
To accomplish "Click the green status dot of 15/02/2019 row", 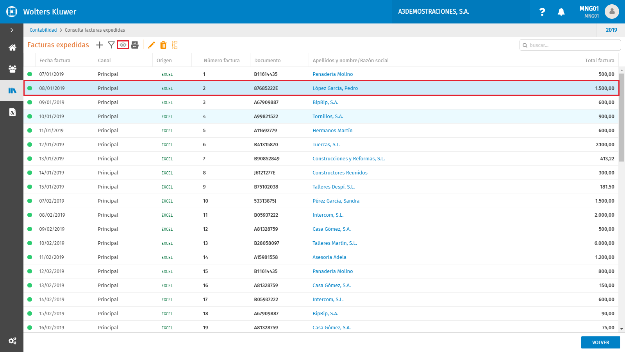I will [30, 313].
